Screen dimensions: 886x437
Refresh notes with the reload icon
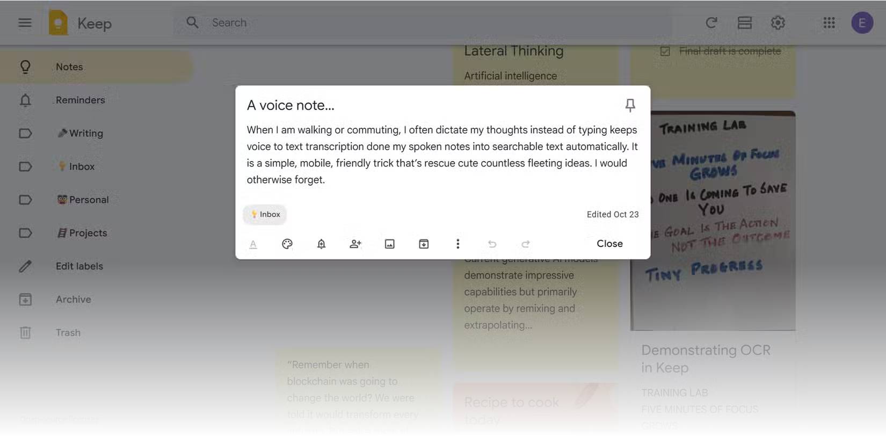click(x=711, y=23)
